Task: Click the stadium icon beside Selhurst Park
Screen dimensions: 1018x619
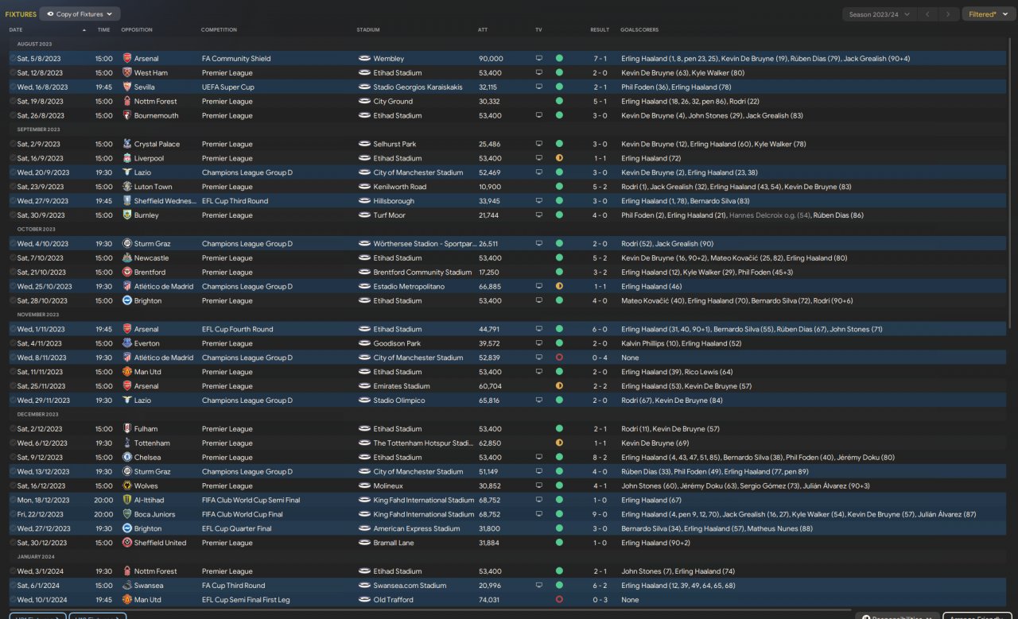Action: coord(364,144)
